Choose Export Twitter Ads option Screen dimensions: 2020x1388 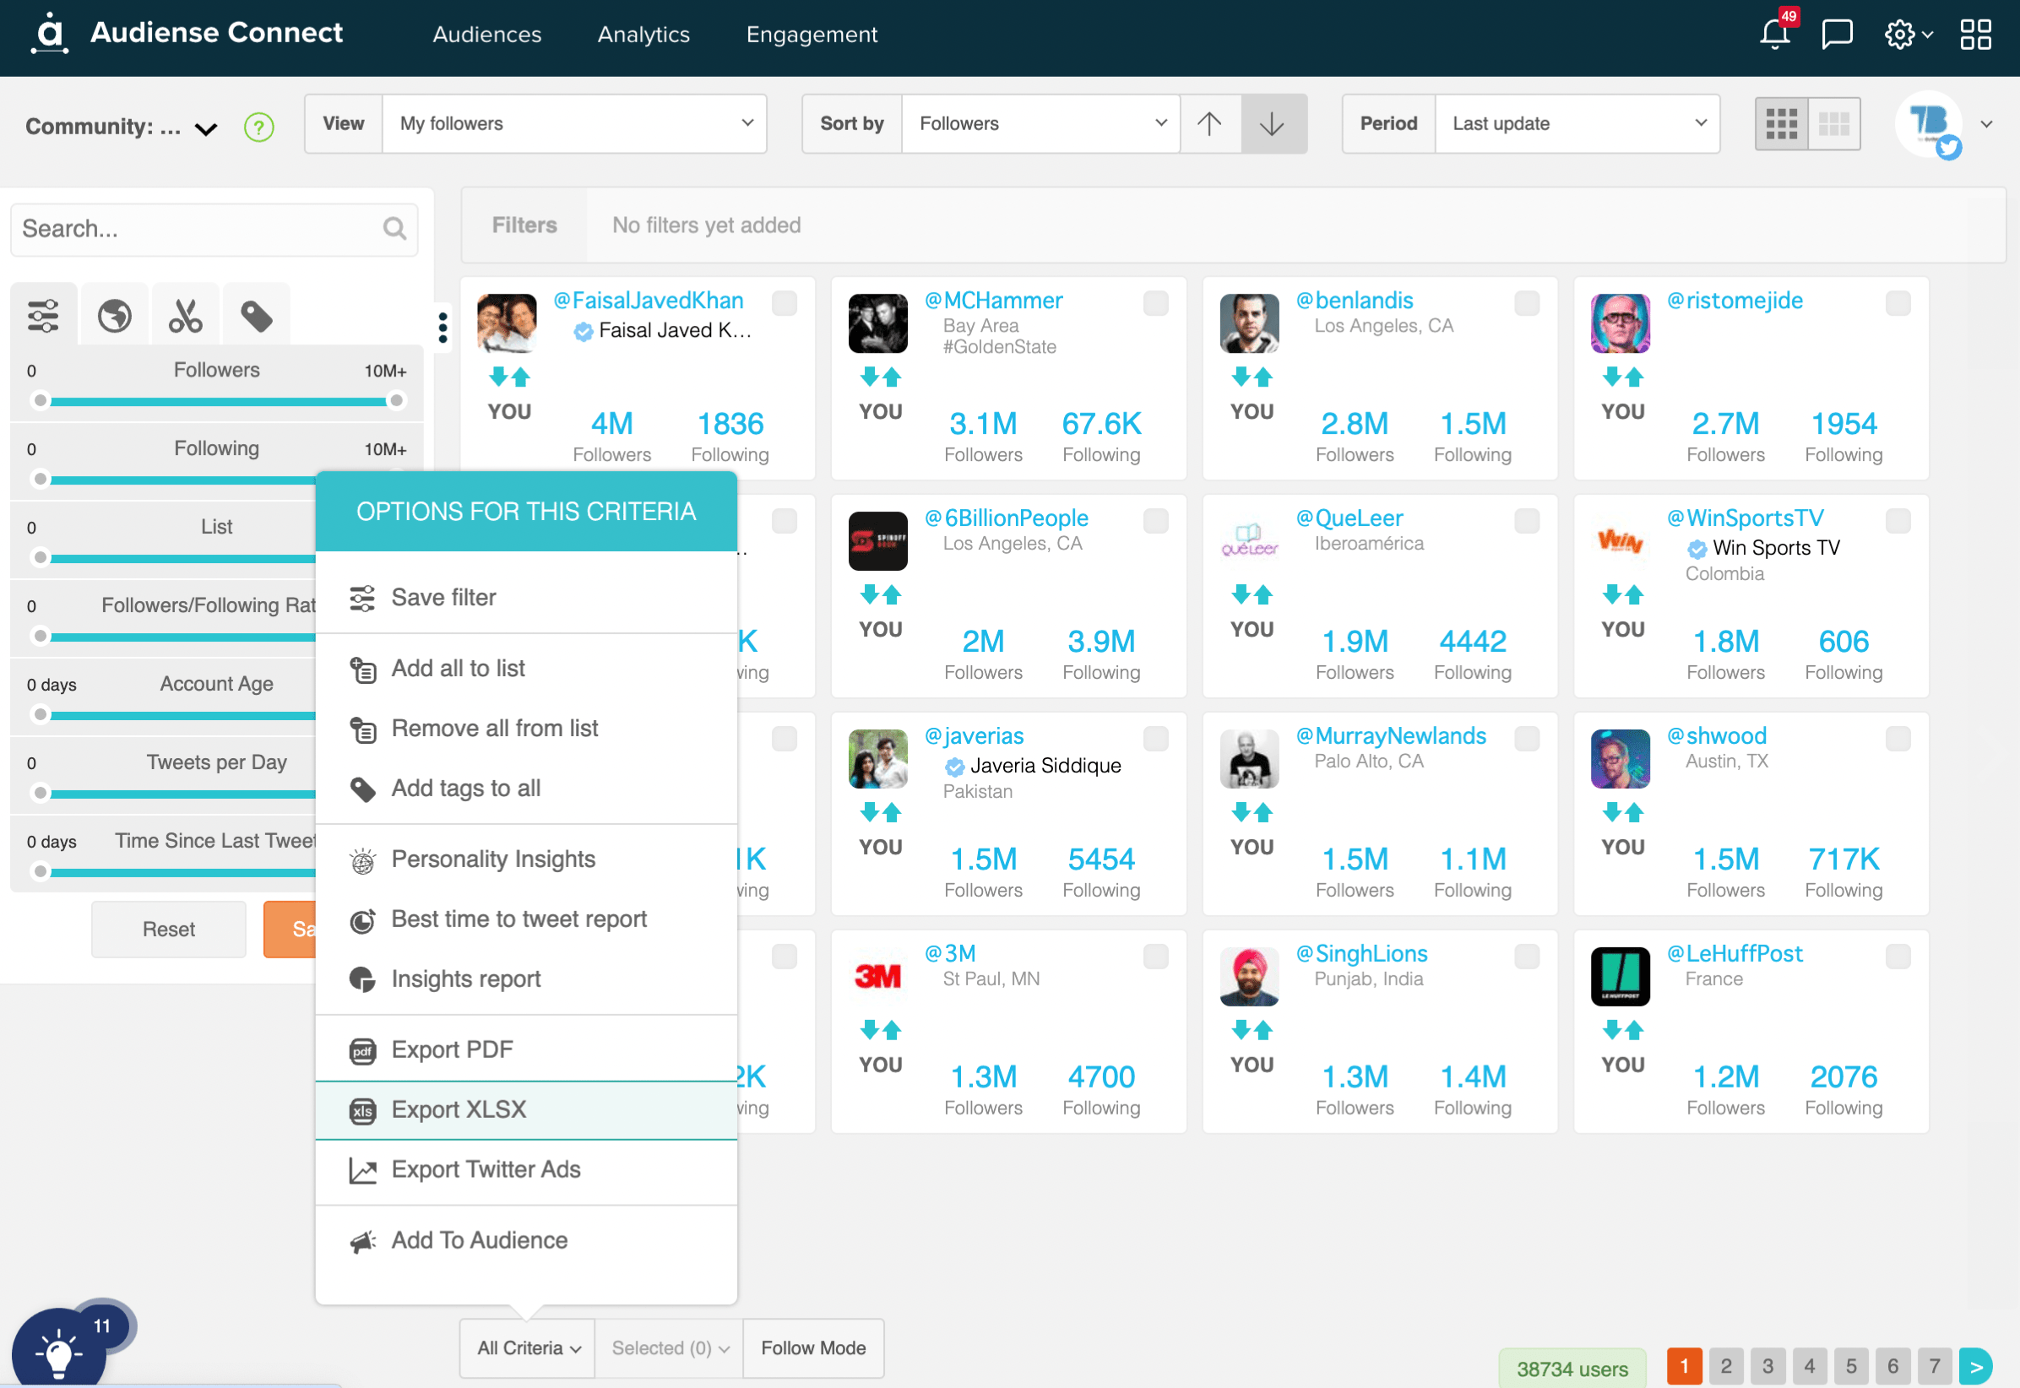[x=526, y=1168]
